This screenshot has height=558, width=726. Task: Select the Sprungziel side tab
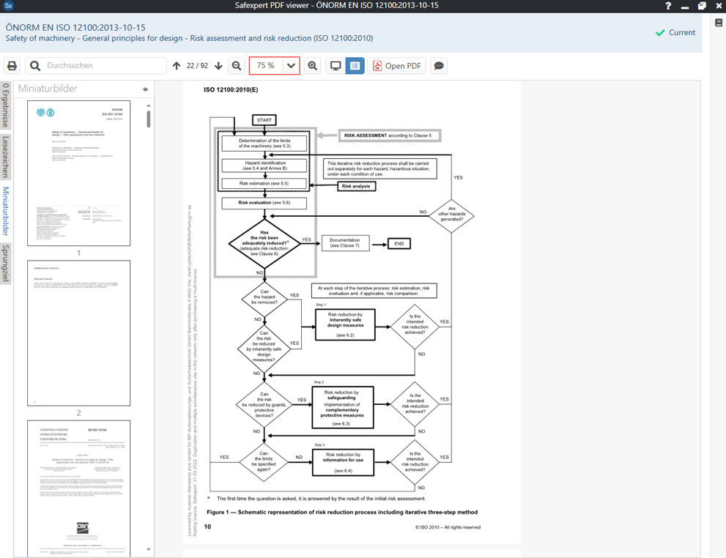tap(6, 264)
